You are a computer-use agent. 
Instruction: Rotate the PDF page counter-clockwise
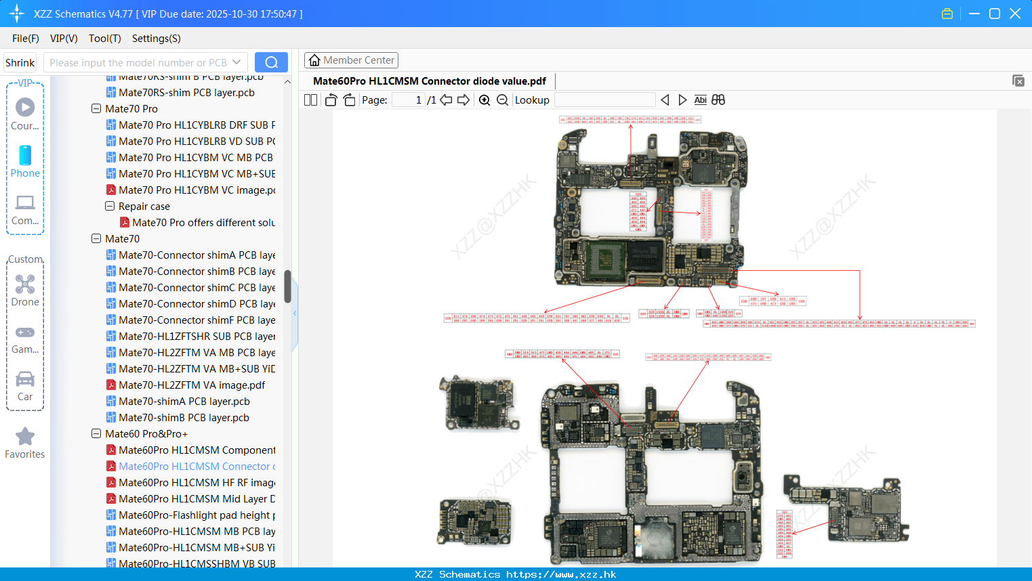(x=331, y=100)
